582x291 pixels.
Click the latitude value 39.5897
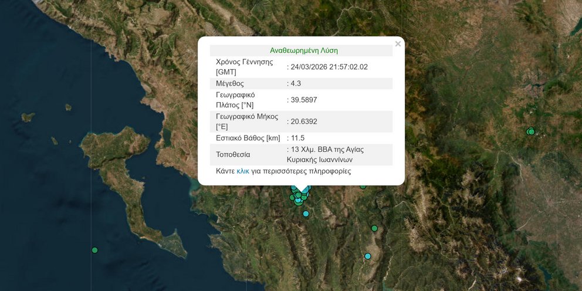pos(304,100)
